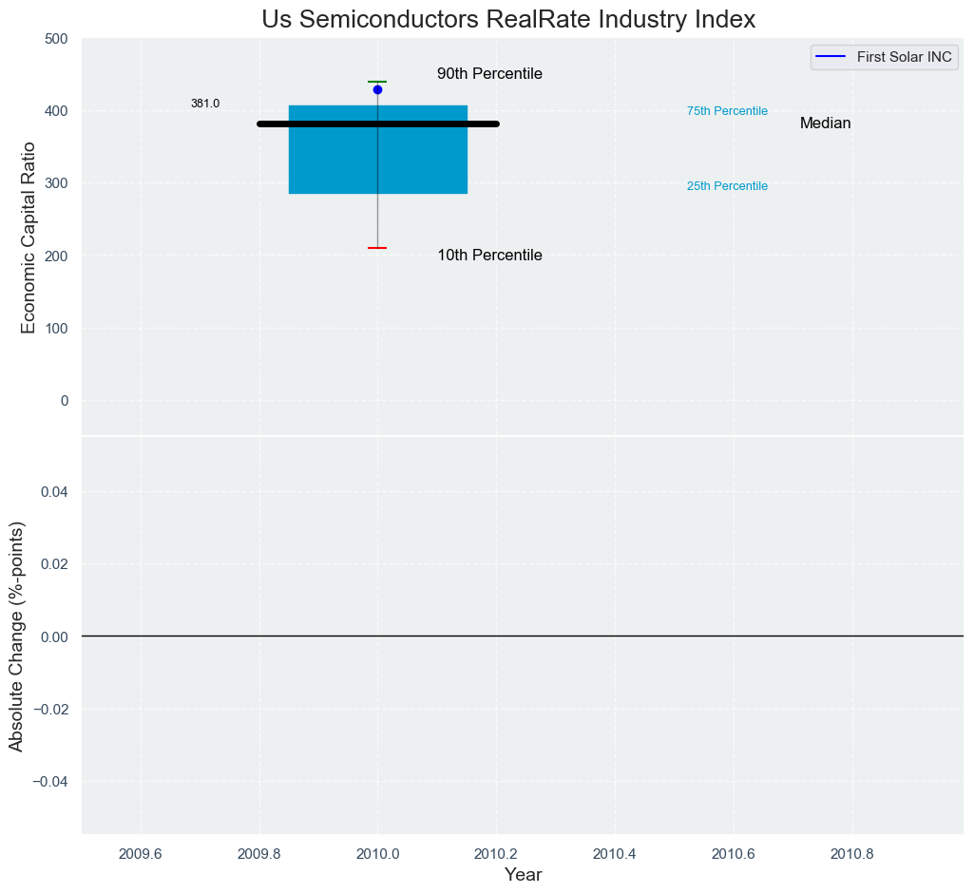Click the Absolute Change axis label
The height and width of the screenshot is (893, 974).
[x=16, y=636]
